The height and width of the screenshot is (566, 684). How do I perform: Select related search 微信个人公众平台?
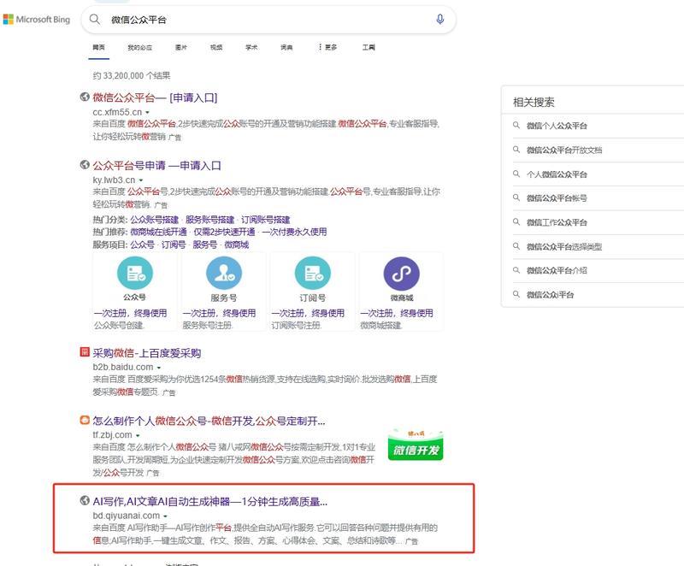tap(557, 126)
